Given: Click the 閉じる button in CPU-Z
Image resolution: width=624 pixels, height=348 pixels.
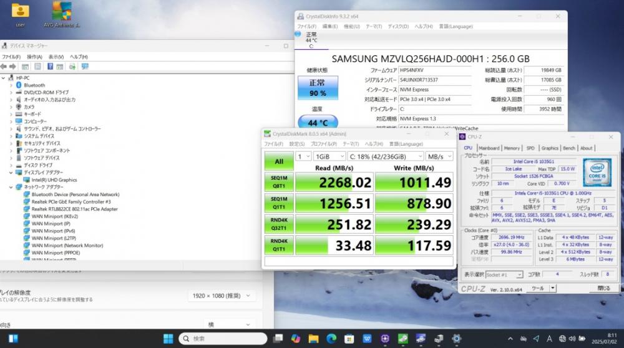Looking at the screenshot, I should coord(603,288).
